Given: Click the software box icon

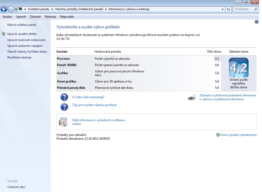Looking at the screenshot, I should [x=63, y=122].
